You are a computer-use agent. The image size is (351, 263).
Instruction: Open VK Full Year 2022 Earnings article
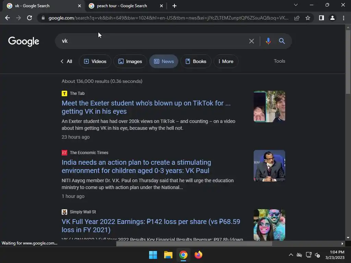coord(151,226)
